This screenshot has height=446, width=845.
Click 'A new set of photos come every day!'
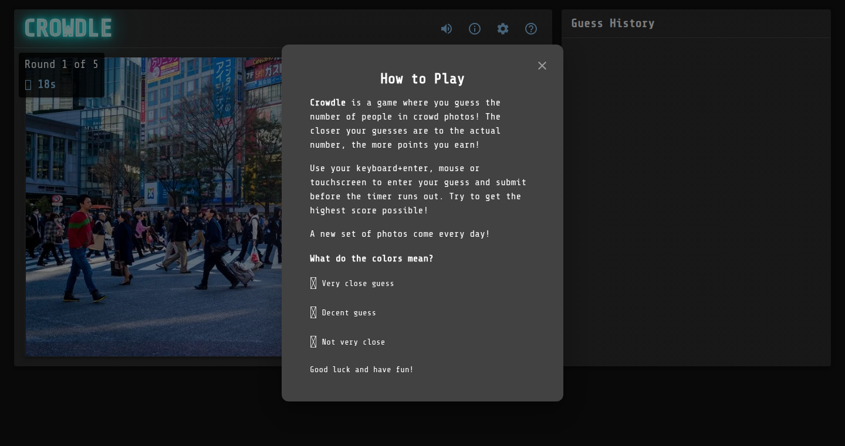click(x=400, y=234)
